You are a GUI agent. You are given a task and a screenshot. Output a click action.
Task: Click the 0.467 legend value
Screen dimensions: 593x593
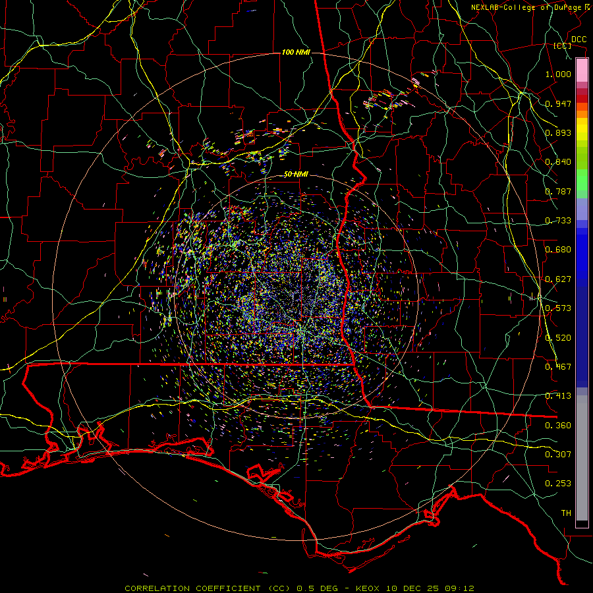pyautogui.click(x=558, y=367)
